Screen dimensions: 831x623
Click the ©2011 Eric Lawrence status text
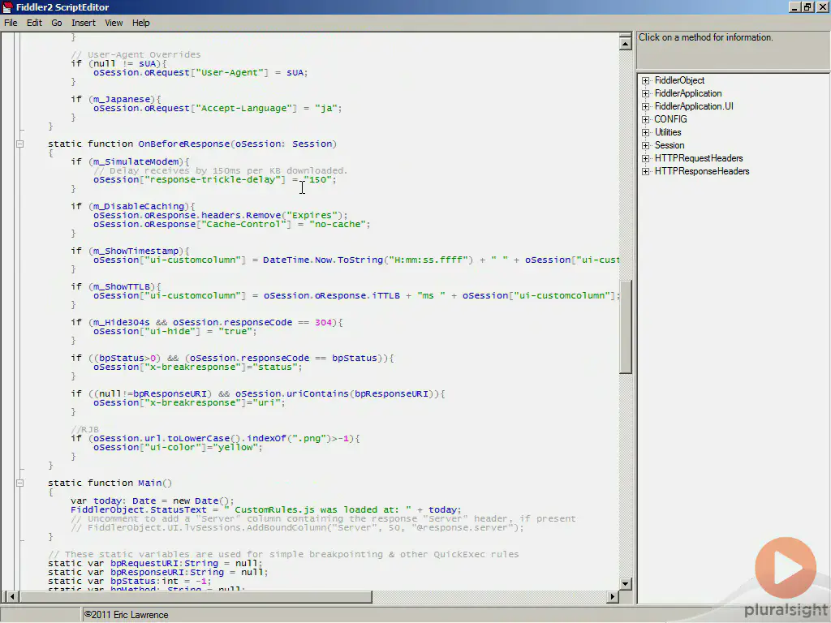(x=126, y=615)
